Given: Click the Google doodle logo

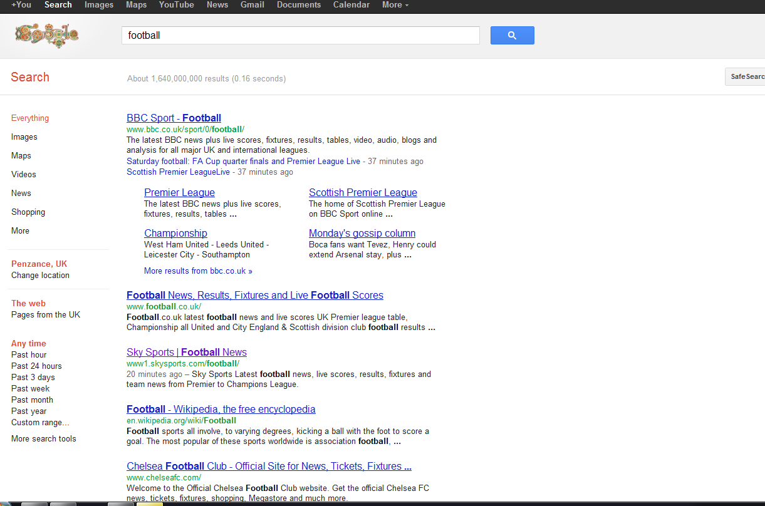Looking at the screenshot, I should (x=46, y=35).
